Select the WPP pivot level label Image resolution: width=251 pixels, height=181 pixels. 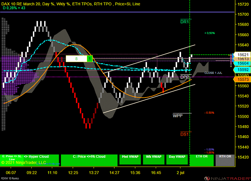tap(178, 116)
